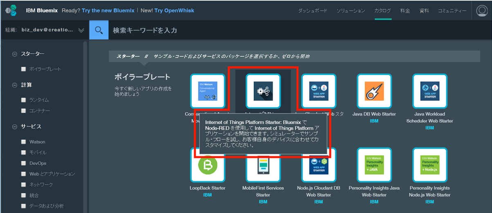Collapse the サービス filter section
Screen dimensions: 492x213
(15, 127)
